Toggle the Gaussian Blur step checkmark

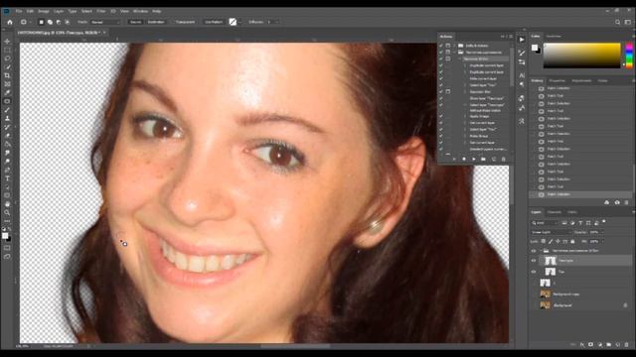[441, 92]
